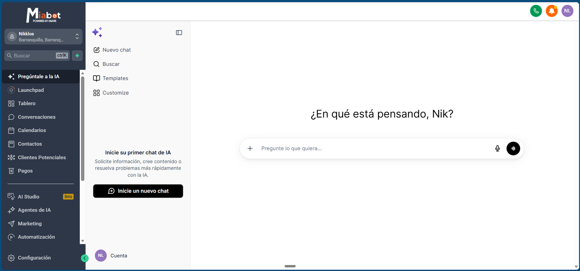
Task: Open notifications with the orange bell icon
Action: [x=552, y=11]
